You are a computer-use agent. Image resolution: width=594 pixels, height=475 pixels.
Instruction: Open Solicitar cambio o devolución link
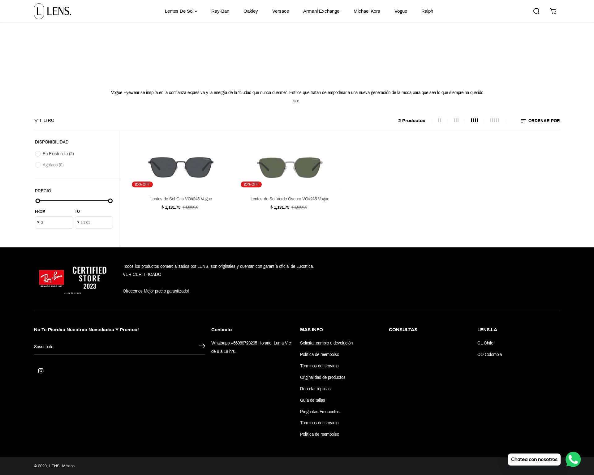click(x=326, y=343)
